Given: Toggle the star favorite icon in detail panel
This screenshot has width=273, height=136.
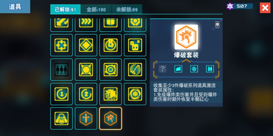Looking at the screenshot, I should pos(217,25).
